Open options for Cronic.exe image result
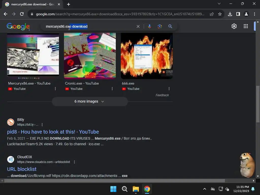 [x=112, y=89]
